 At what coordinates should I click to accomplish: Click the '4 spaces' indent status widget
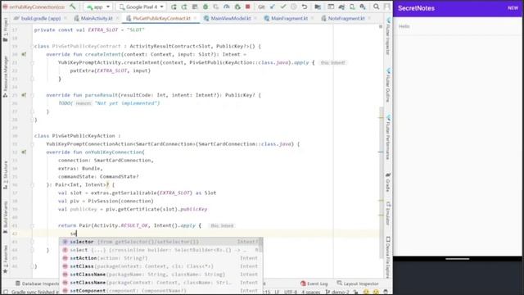pyautogui.click(x=310, y=292)
